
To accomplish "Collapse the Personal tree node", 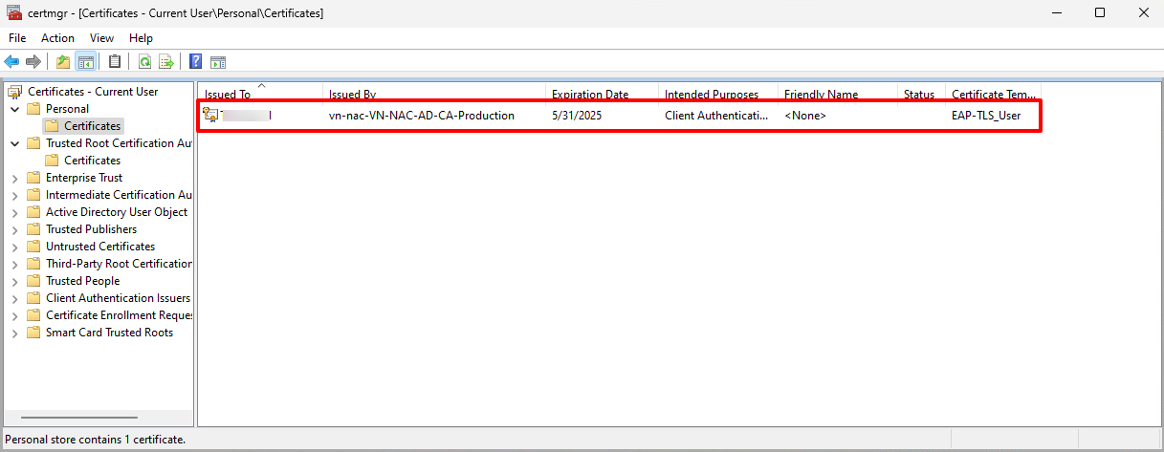I will click(14, 109).
